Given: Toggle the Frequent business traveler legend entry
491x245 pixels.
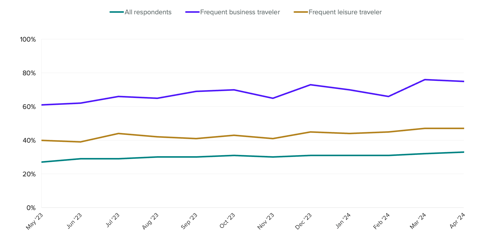Looking at the screenshot, I should [x=233, y=12].
